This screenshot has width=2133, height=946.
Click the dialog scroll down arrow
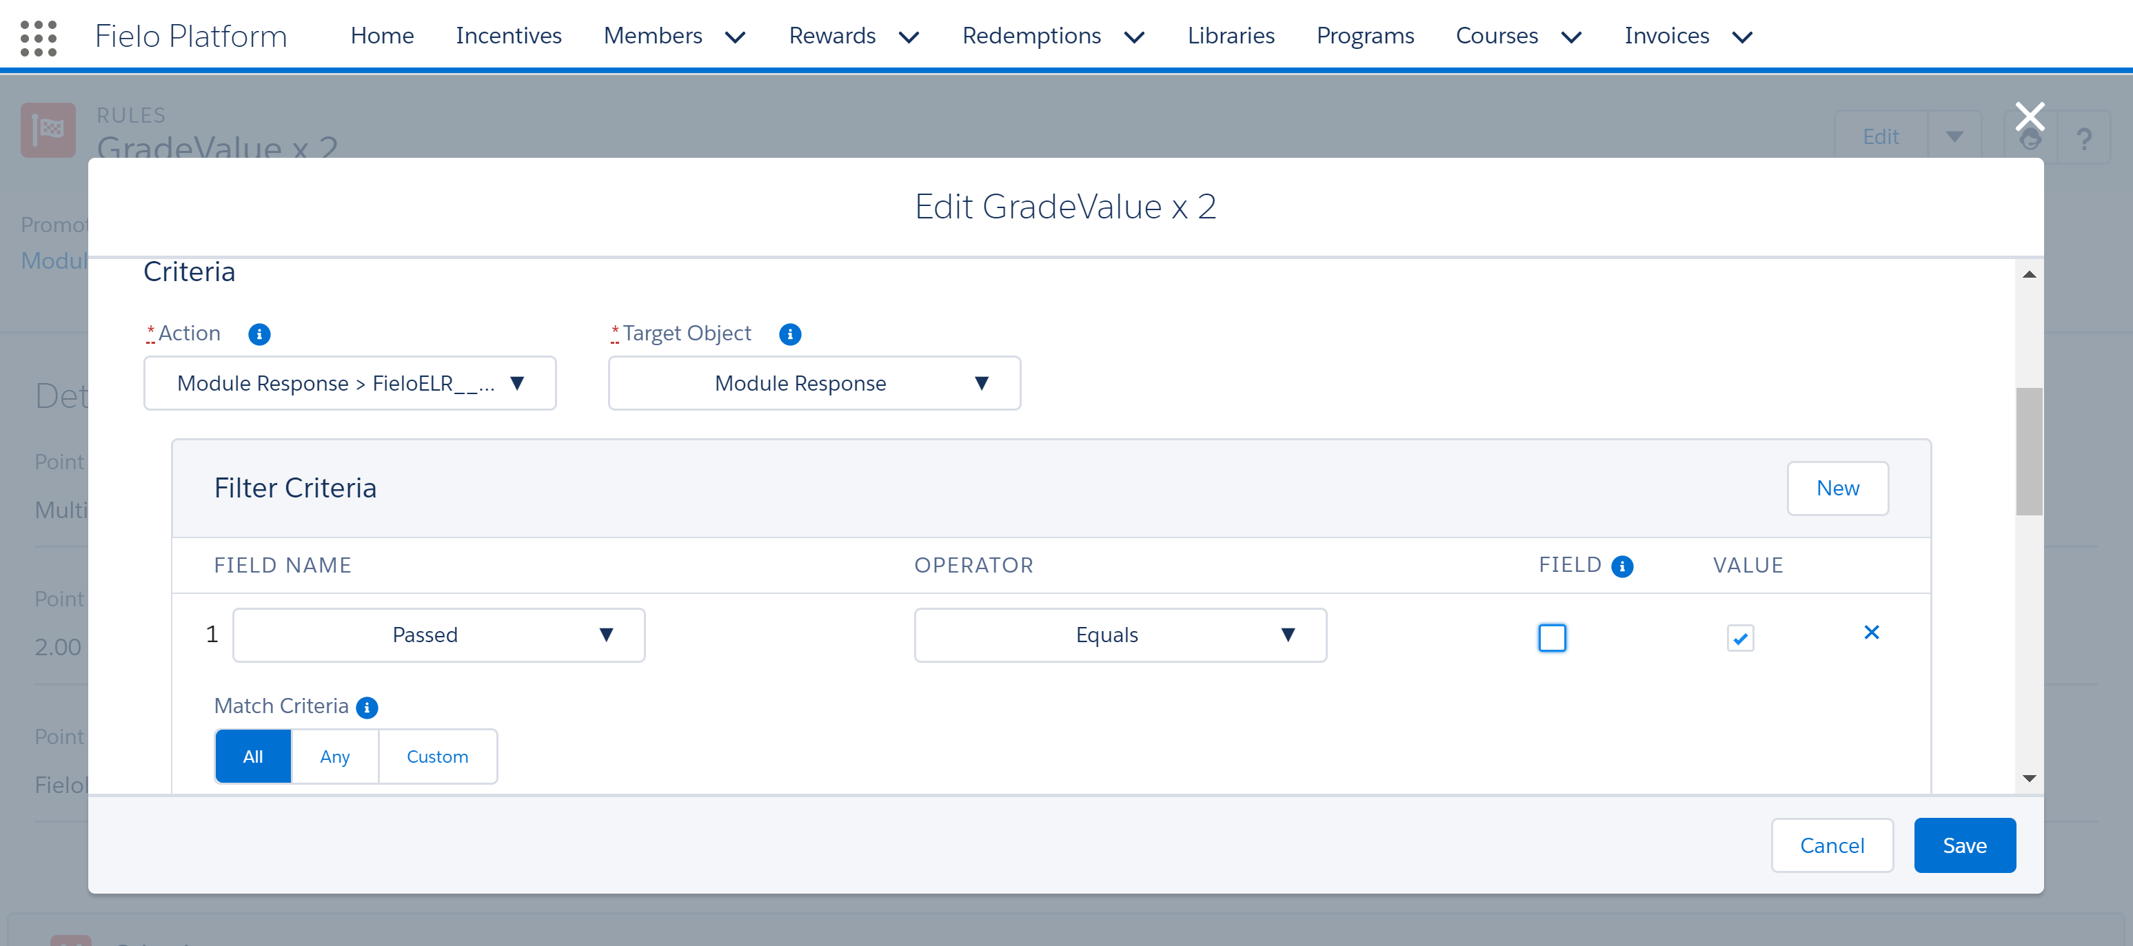pos(2029,779)
